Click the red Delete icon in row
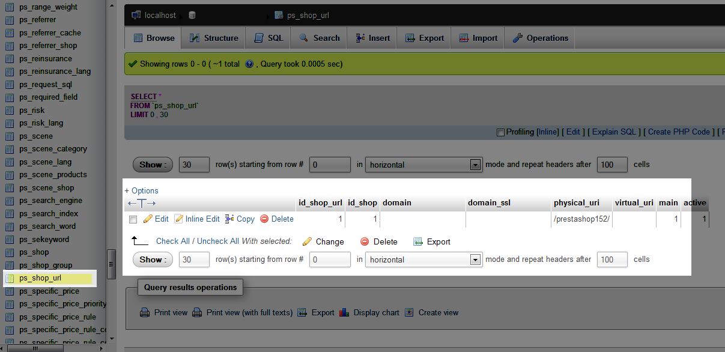Screen dimensions: 725x352 pyautogui.click(x=264, y=219)
